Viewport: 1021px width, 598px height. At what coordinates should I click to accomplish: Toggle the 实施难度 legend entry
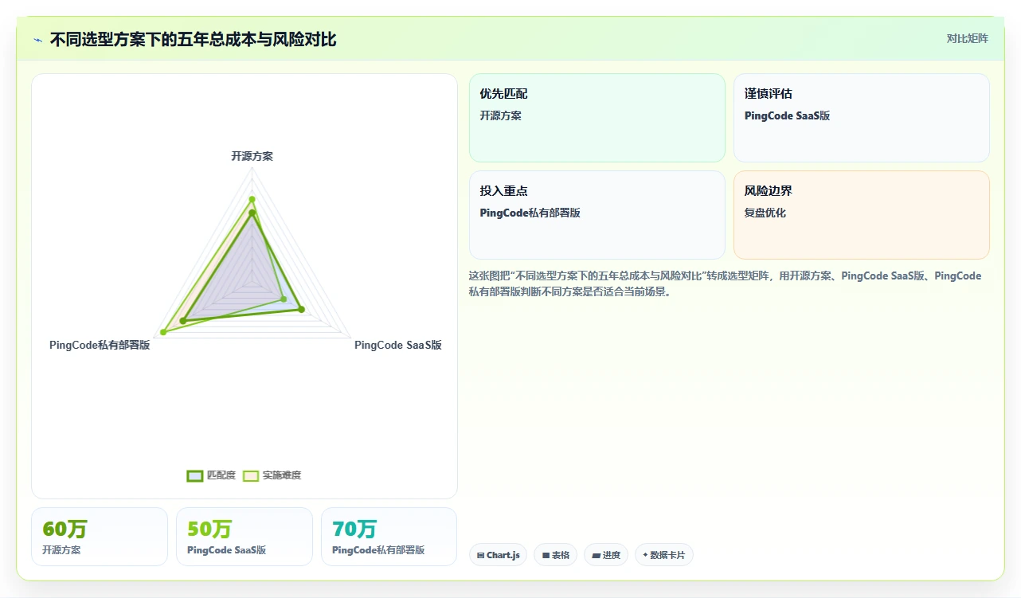(x=272, y=475)
